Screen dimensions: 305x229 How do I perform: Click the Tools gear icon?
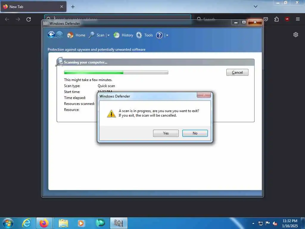click(139, 35)
